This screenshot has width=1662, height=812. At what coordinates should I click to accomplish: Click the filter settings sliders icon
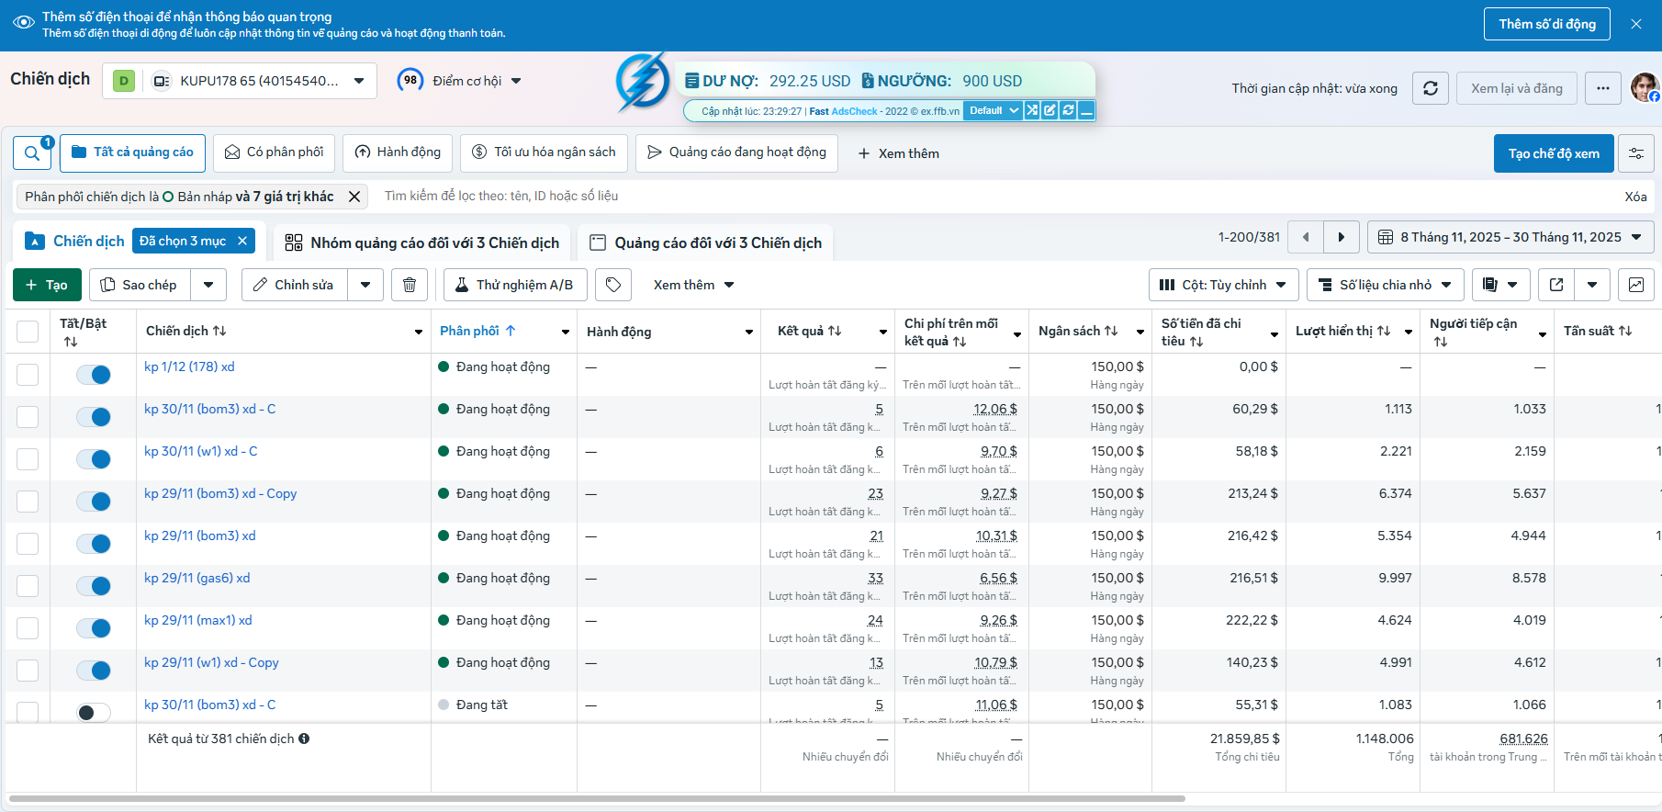coord(1636,153)
